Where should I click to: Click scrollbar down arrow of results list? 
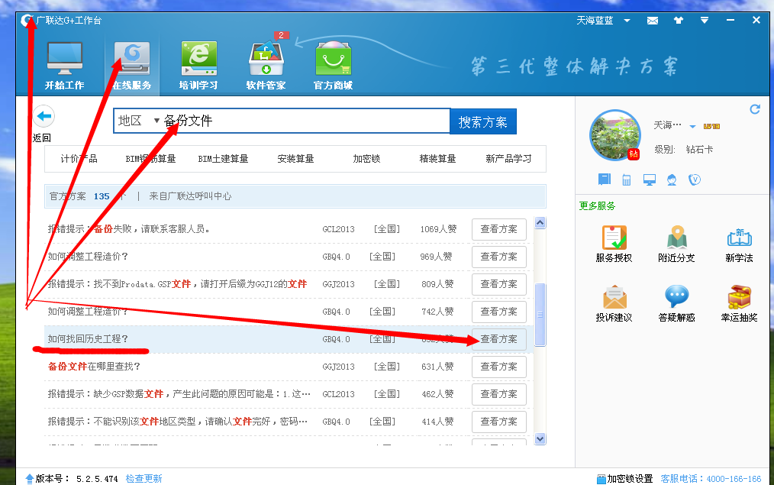coord(540,438)
